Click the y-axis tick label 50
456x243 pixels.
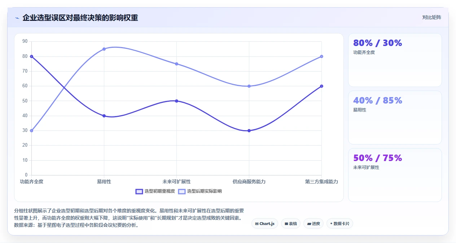(x=25, y=101)
